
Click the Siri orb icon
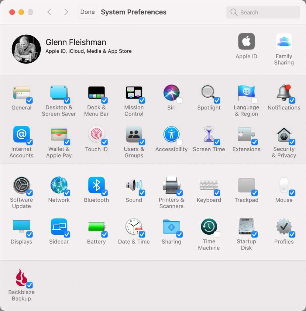(x=171, y=93)
